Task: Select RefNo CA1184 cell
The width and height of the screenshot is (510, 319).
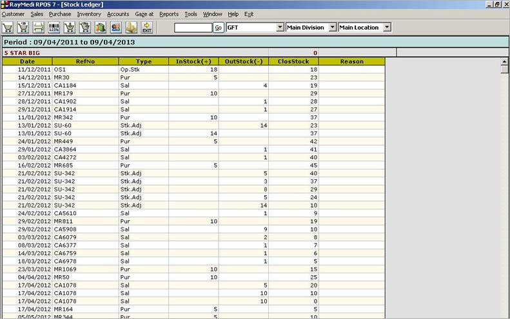Action: click(86, 85)
